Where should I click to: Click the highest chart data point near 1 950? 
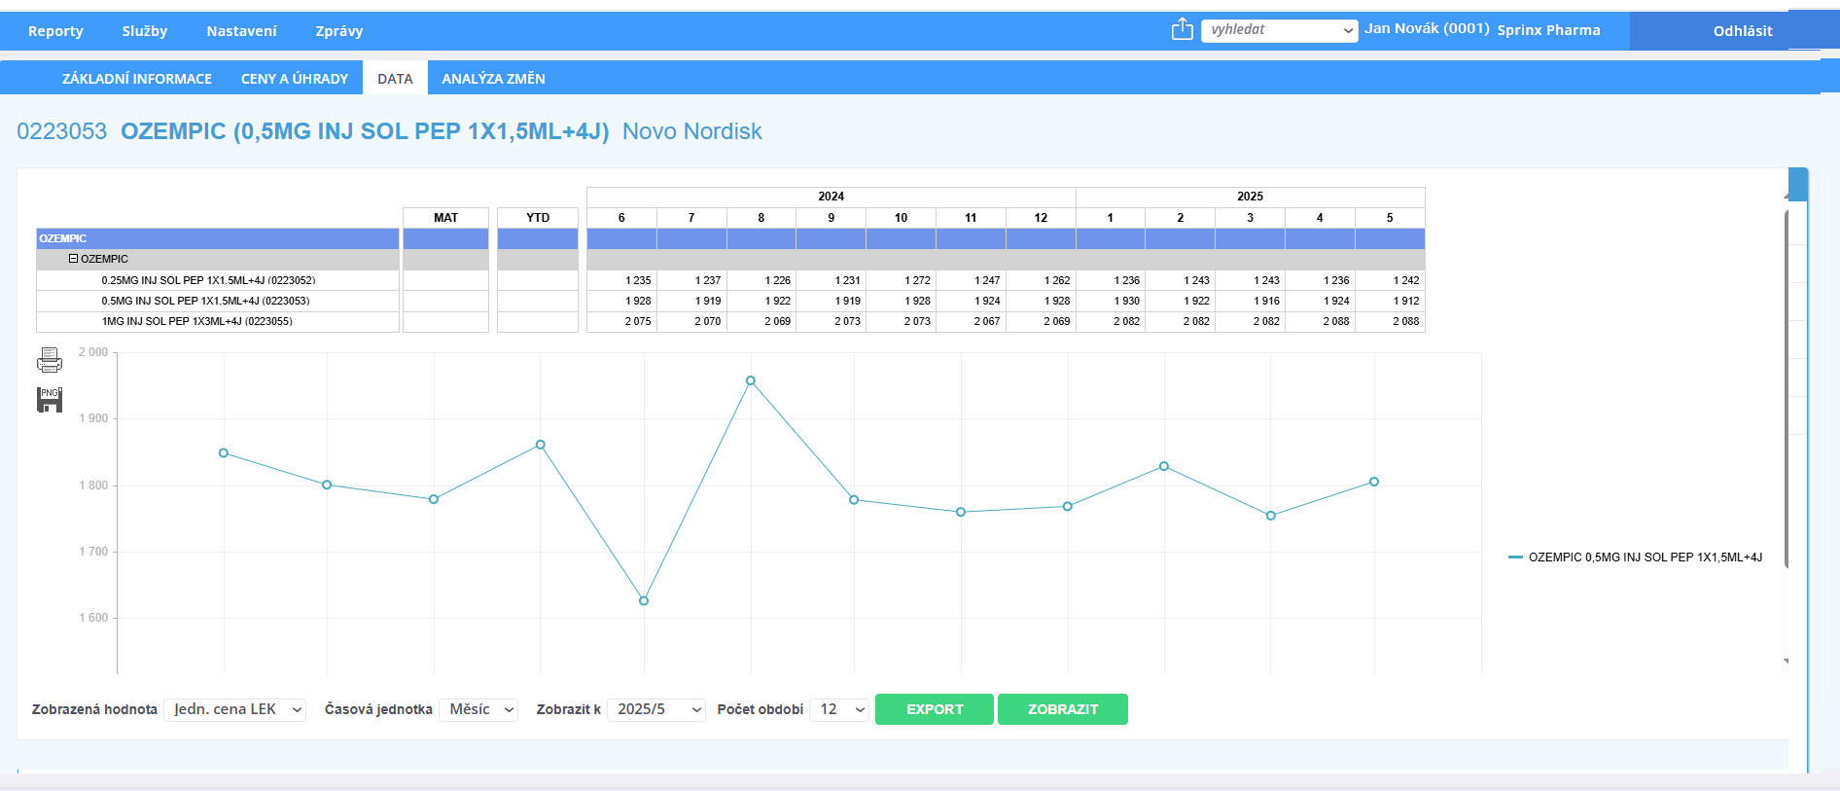751,381
